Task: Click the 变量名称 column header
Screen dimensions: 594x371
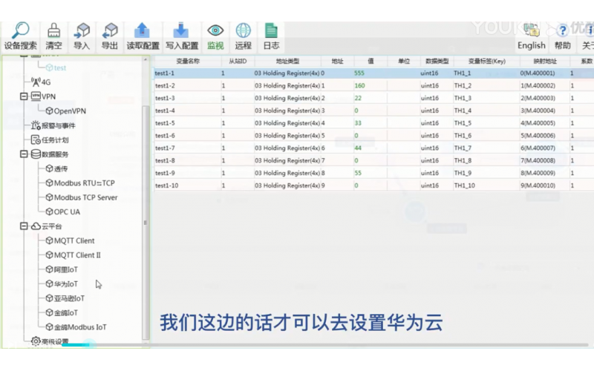Action: (x=188, y=61)
